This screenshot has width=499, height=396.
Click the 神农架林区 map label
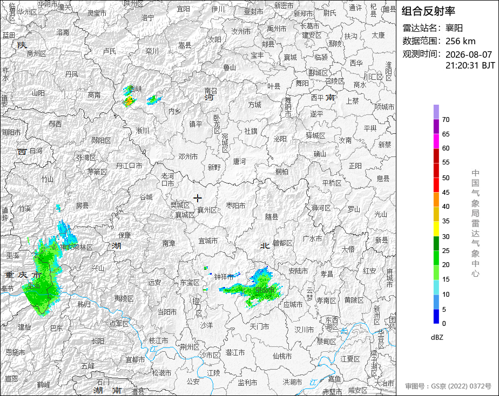point(76,247)
